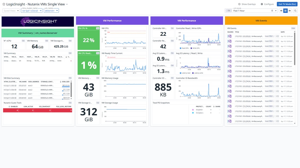Click the Write IOPs legend swatch
This screenshot has width=300, height=168.
point(191,48)
